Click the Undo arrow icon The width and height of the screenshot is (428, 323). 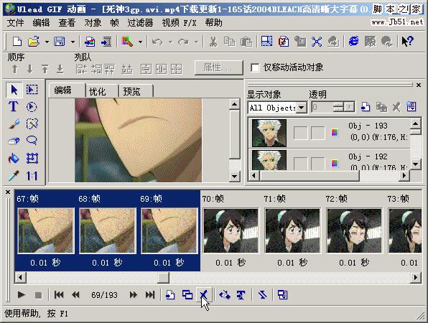[157, 42]
